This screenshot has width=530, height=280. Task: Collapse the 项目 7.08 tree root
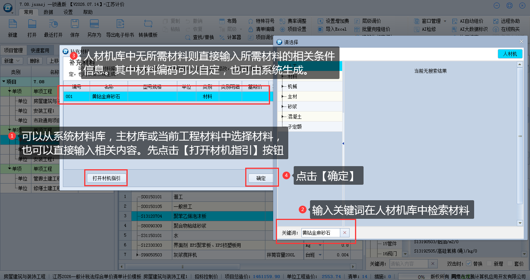pyautogui.click(x=4, y=82)
